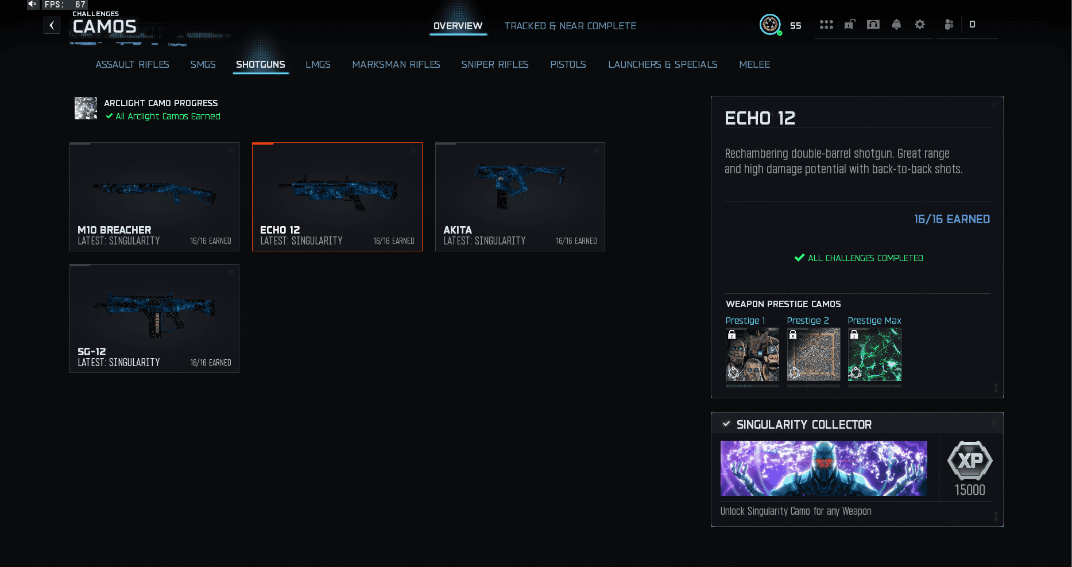This screenshot has width=1072, height=567.
Task: Click the Singularity Collector reward banner
Action: pyautogui.click(x=824, y=468)
